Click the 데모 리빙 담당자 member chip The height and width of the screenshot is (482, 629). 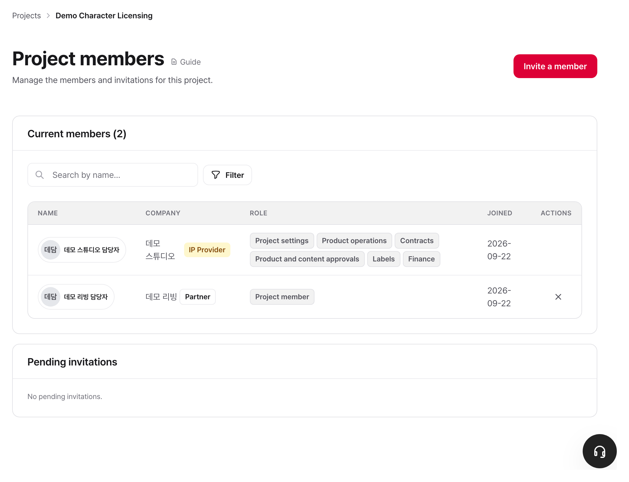pyautogui.click(x=76, y=297)
